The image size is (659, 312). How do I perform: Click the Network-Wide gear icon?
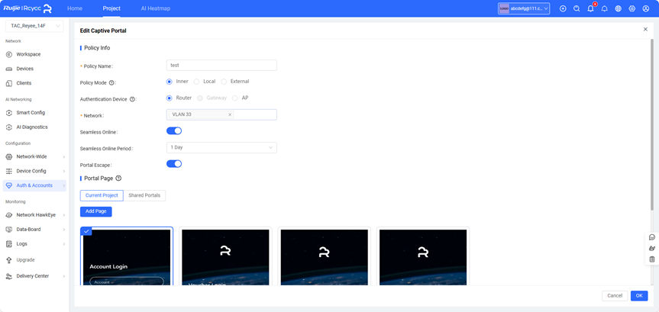[9, 156]
